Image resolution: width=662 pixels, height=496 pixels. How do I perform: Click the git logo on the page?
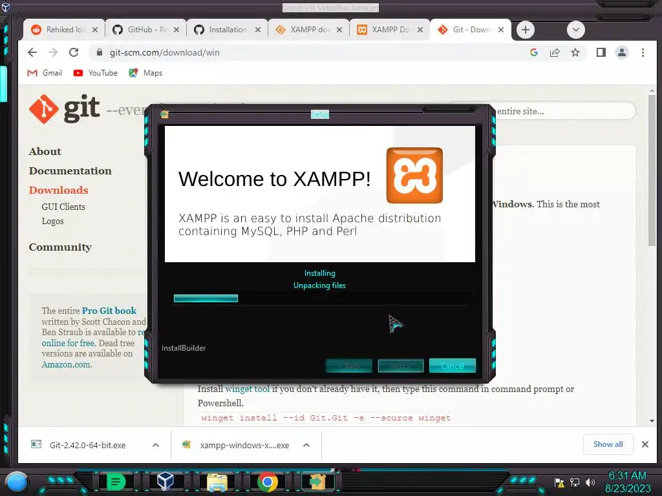tap(64, 108)
